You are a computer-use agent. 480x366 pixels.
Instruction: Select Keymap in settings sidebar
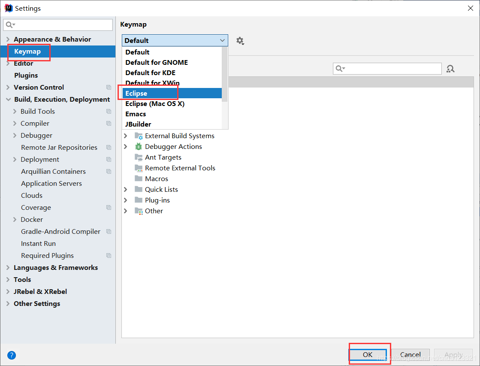coord(58,51)
